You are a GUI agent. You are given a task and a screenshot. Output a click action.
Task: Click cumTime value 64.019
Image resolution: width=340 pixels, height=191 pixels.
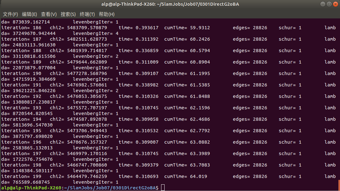point(198,176)
